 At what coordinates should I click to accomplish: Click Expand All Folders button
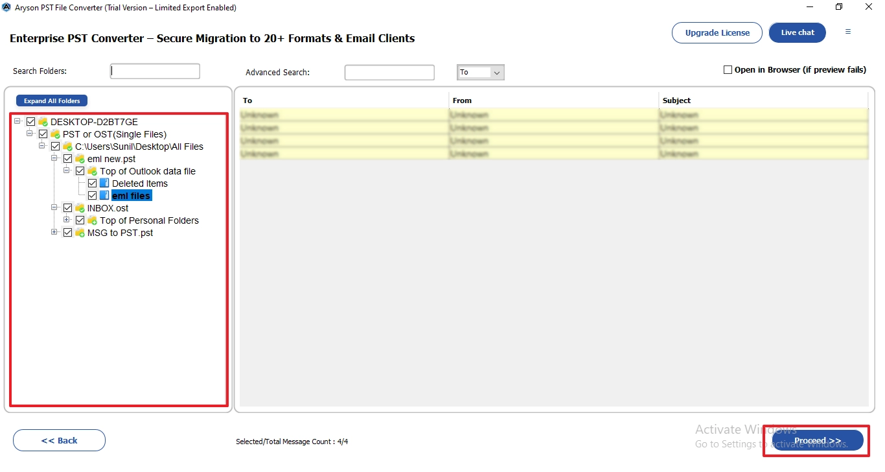52,100
